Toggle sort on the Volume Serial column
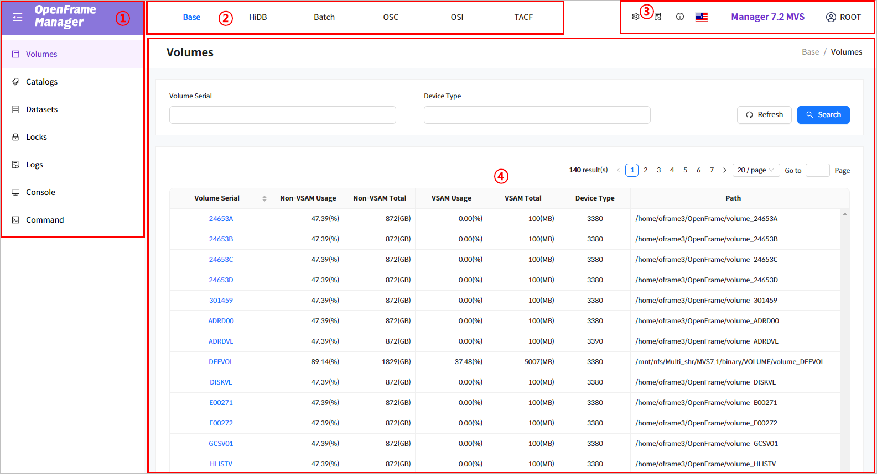The height and width of the screenshot is (474, 877). (264, 198)
